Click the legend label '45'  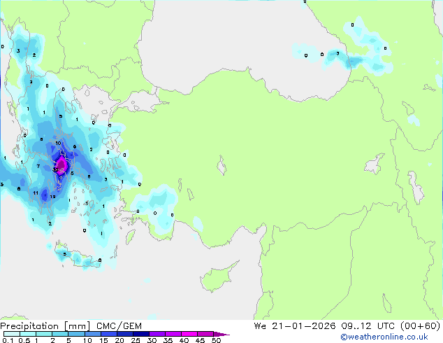click(200, 340)
